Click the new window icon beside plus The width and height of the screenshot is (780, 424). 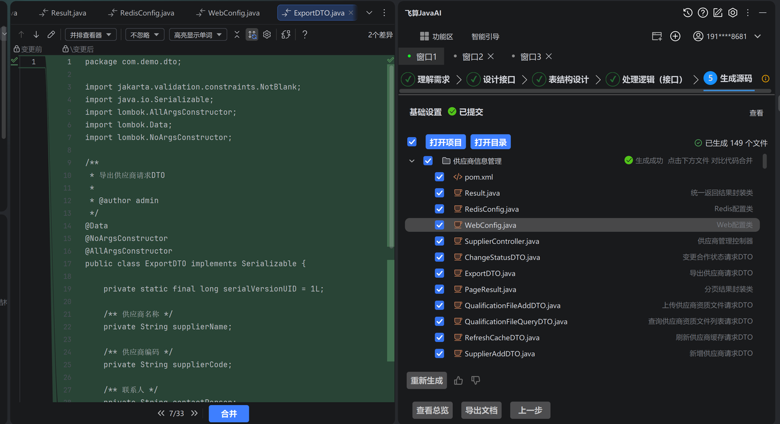click(x=657, y=36)
